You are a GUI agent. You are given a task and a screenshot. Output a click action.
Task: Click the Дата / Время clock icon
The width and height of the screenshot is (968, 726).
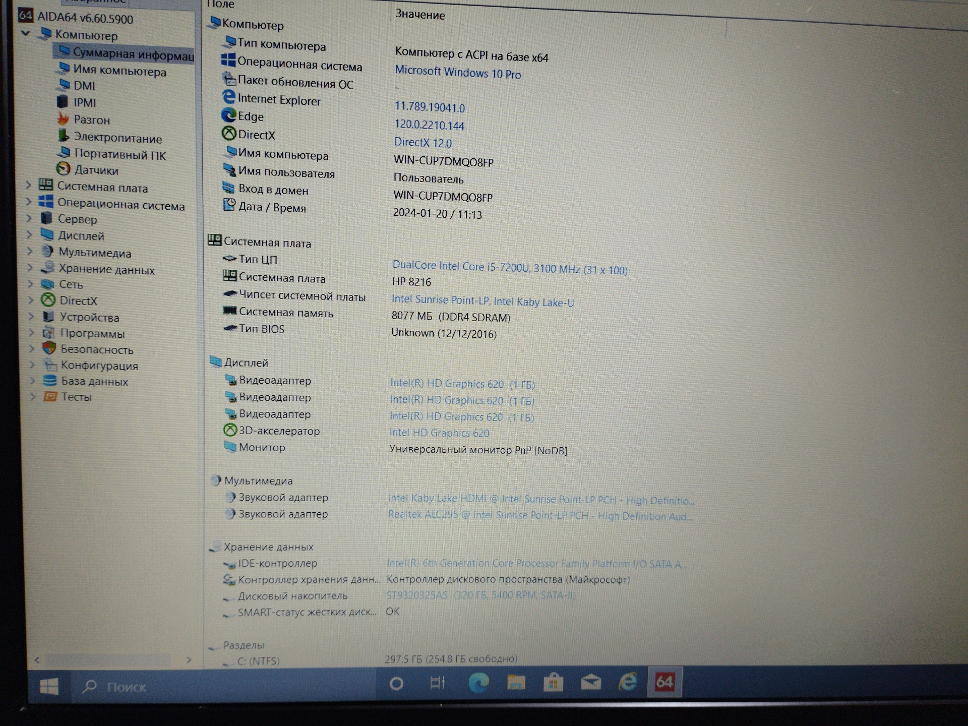(229, 205)
